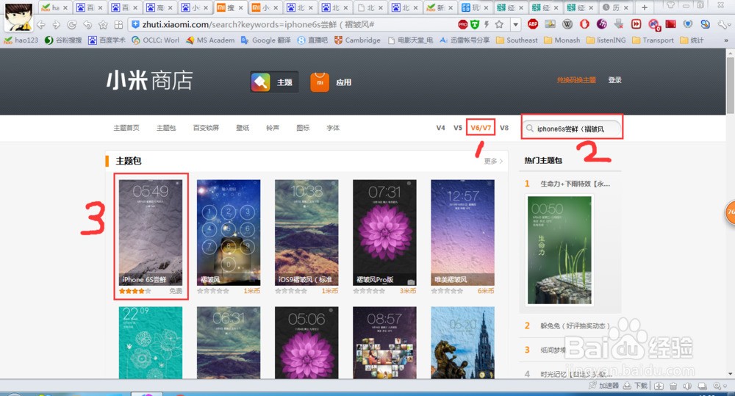Click the 登录 login link

[614, 80]
